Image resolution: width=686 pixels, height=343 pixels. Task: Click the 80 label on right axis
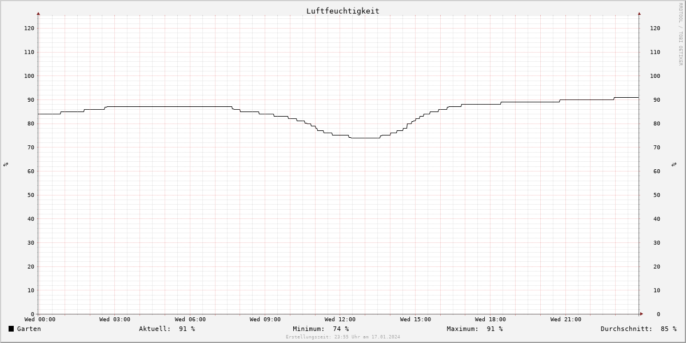[657, 123]
